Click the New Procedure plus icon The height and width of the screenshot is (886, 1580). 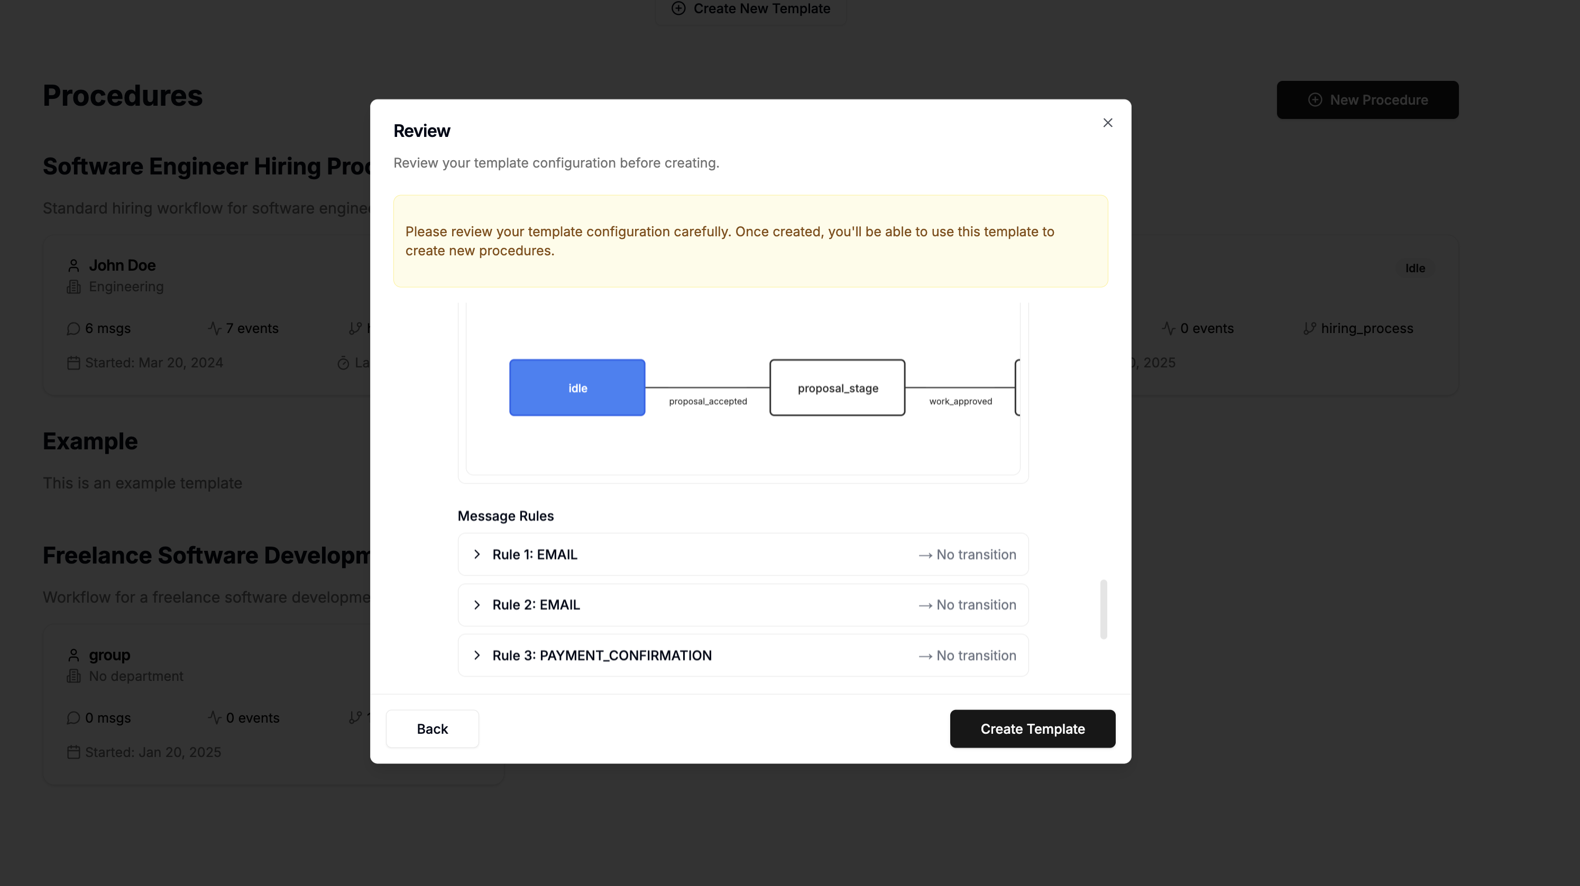[x=1315, y=100]
